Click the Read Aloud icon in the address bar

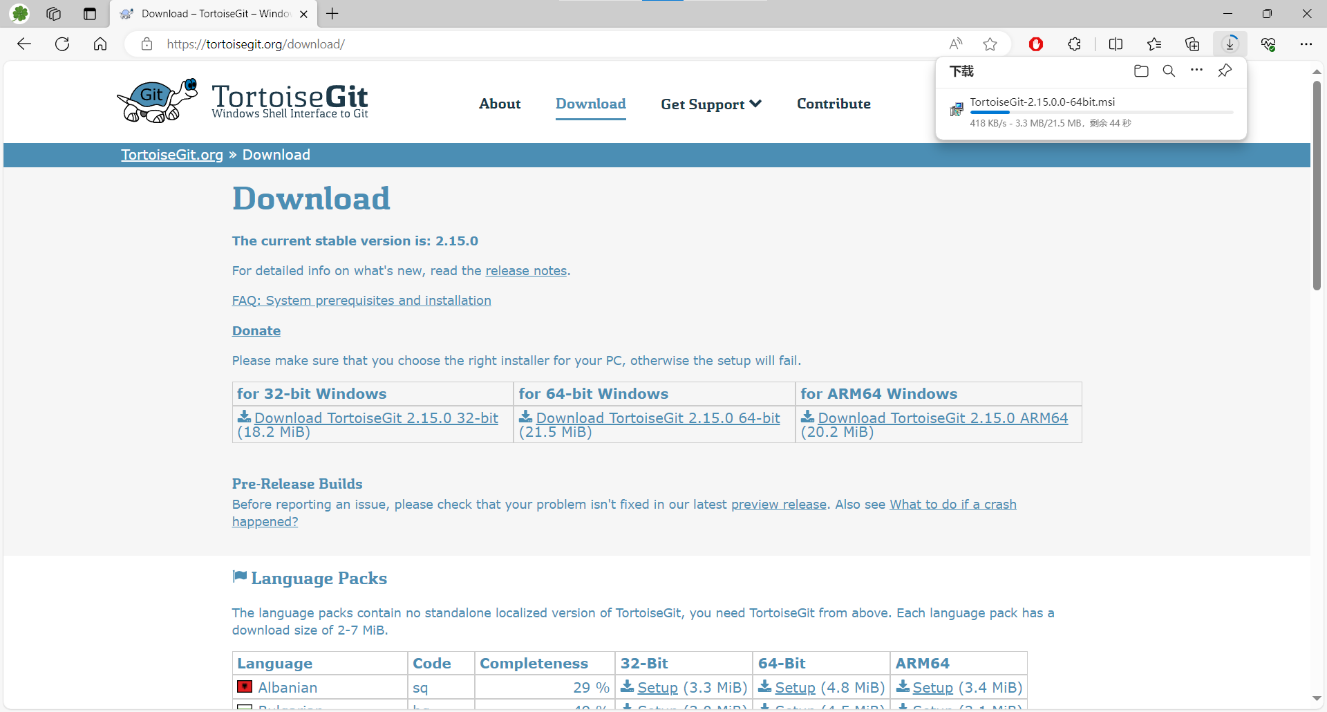(x=956, y=44)
